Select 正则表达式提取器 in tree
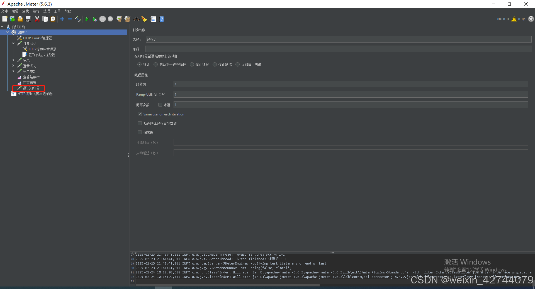The image size is (535, 289). (42, 55)
